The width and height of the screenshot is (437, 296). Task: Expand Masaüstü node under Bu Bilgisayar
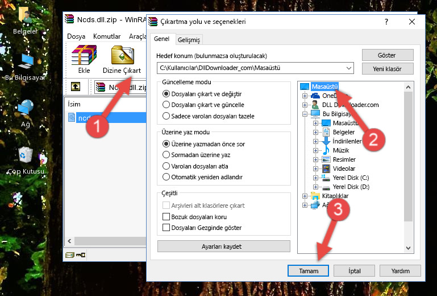(x=315, y=123)
